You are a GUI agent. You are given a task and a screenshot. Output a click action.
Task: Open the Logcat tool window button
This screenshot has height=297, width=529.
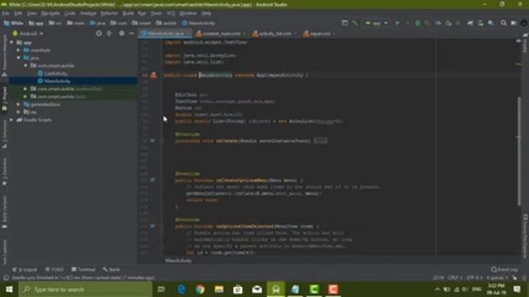(x=25, y=270)
